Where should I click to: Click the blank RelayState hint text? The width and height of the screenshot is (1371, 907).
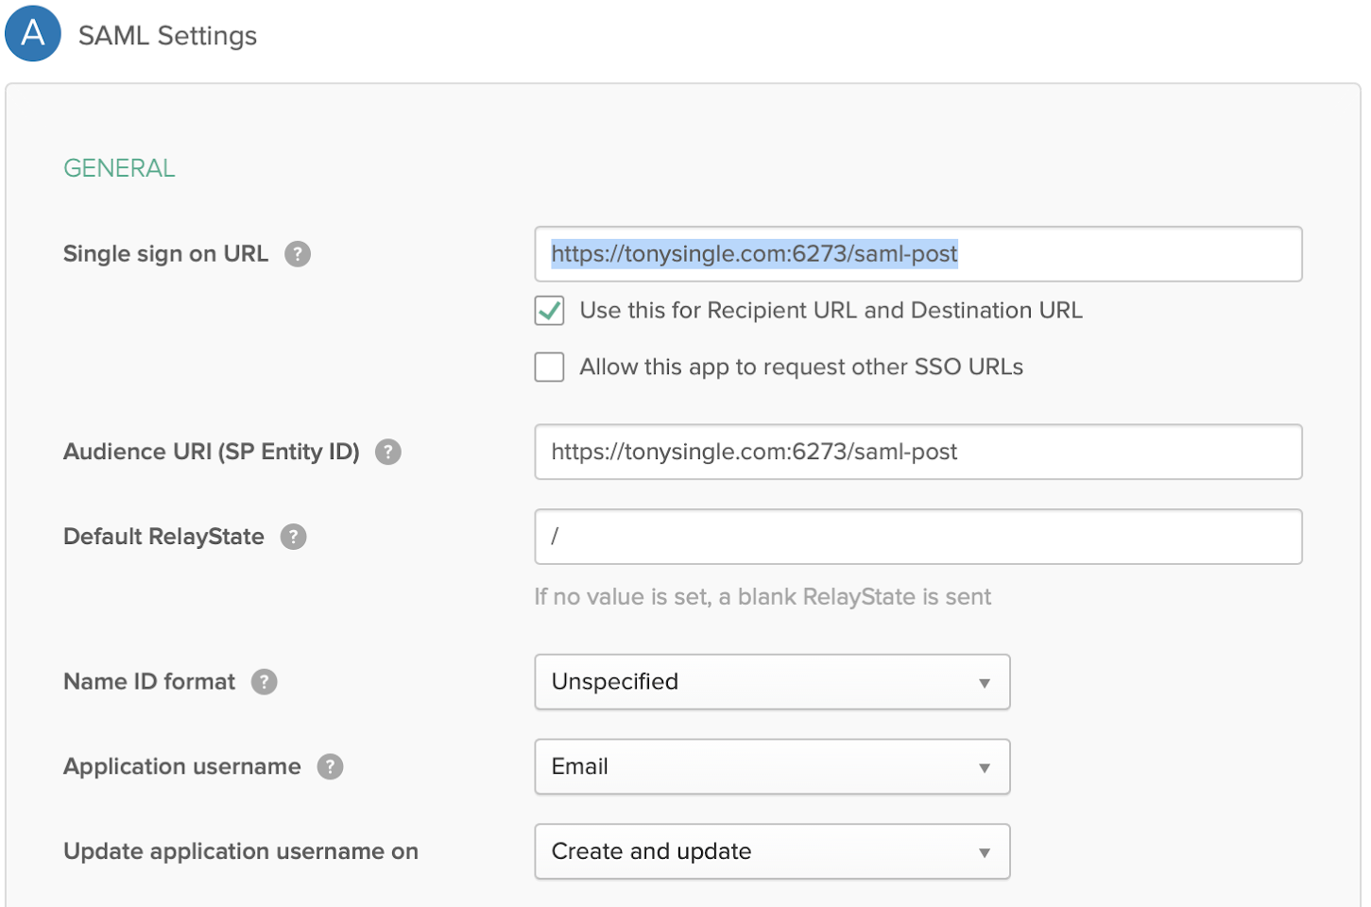[763, 597]
